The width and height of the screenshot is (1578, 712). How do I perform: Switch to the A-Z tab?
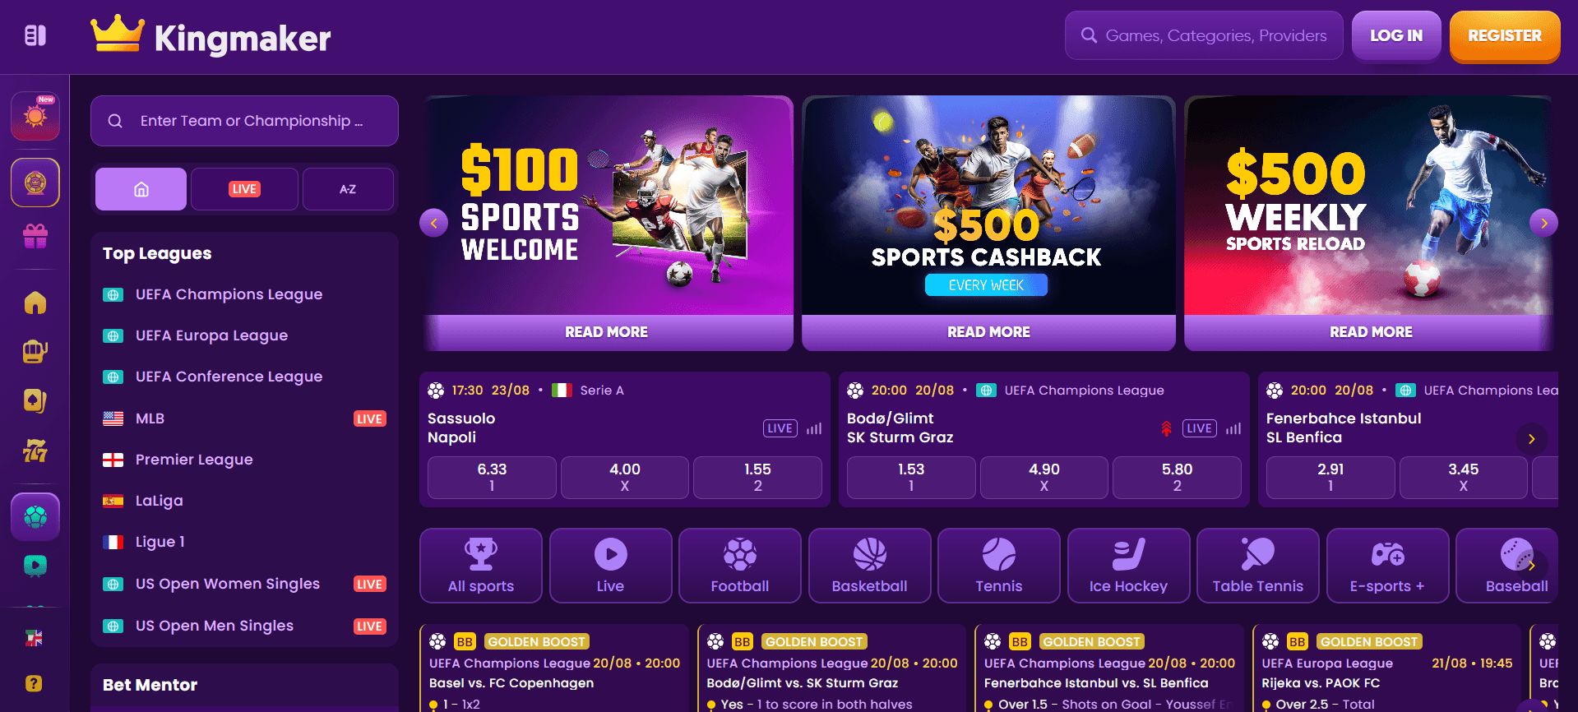pyautogui.click(x=348, y=189)
